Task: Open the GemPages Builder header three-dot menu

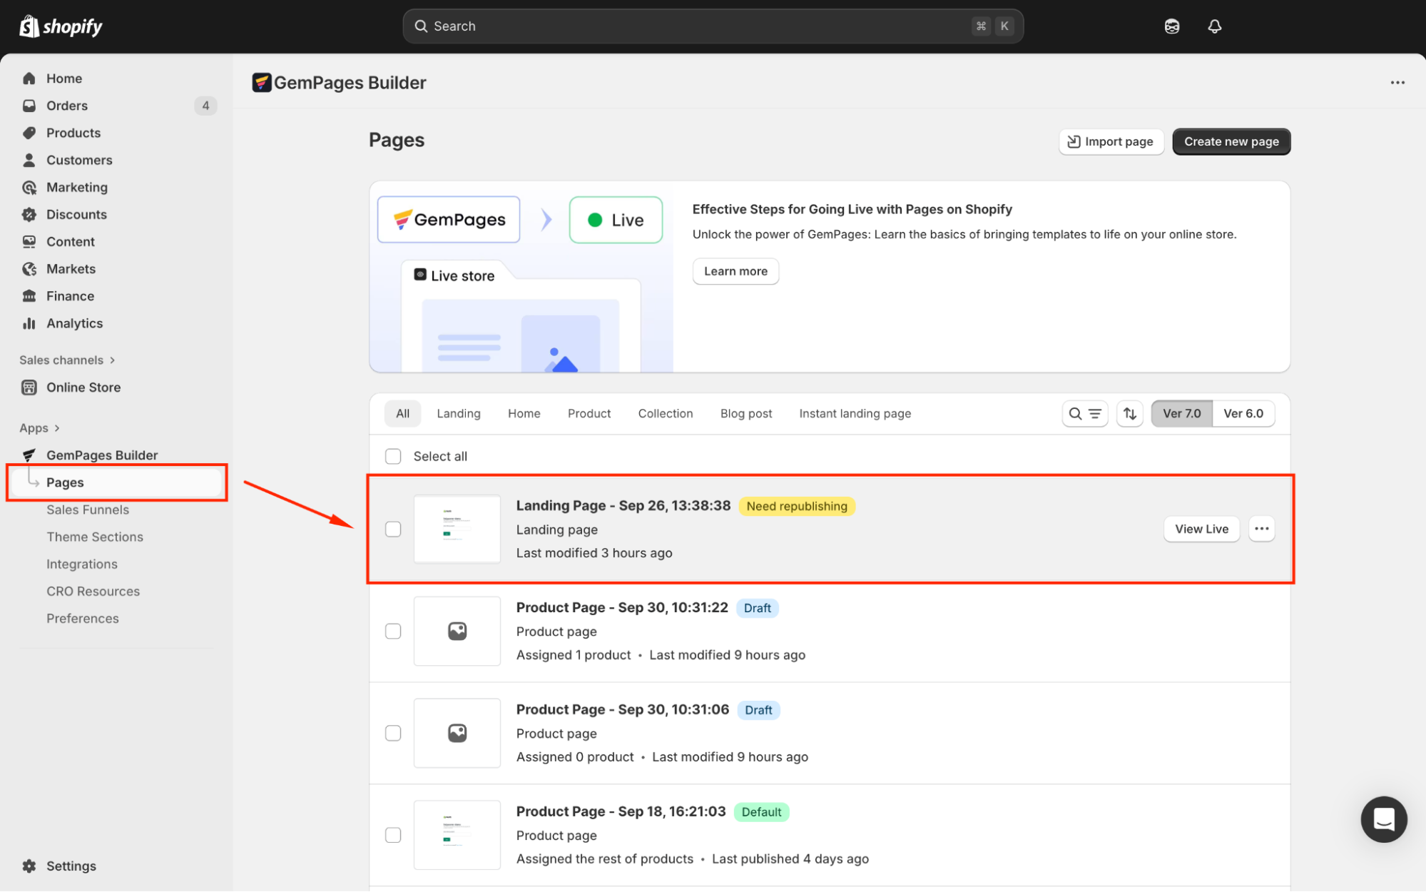Action: 1397,83
